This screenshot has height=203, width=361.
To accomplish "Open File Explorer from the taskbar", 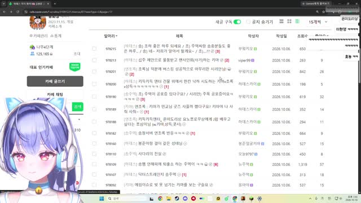I will click(169, 198).
